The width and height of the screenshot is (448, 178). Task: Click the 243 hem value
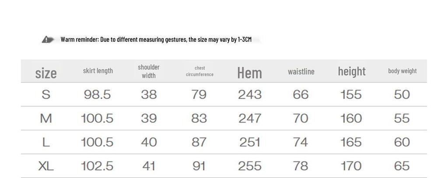click(250, 95)
